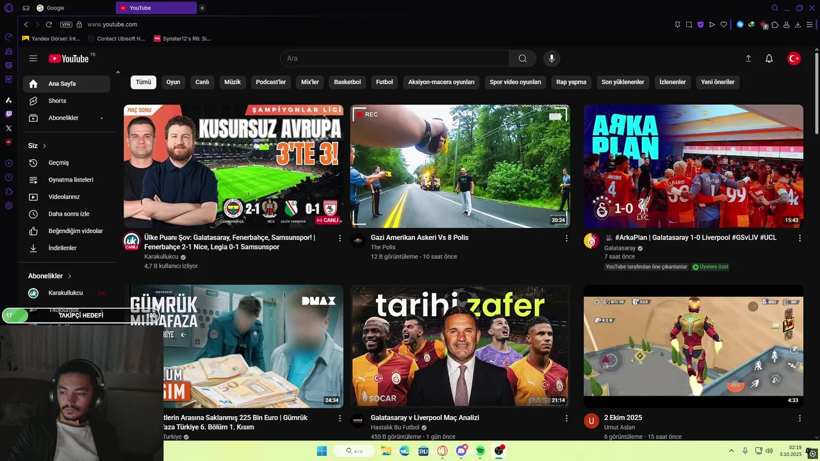Image resolution: width=820 pixels, height=461 pixels.
Task: Open options for 2 Ekim 2025 video
Action: (x=799, y=418)
